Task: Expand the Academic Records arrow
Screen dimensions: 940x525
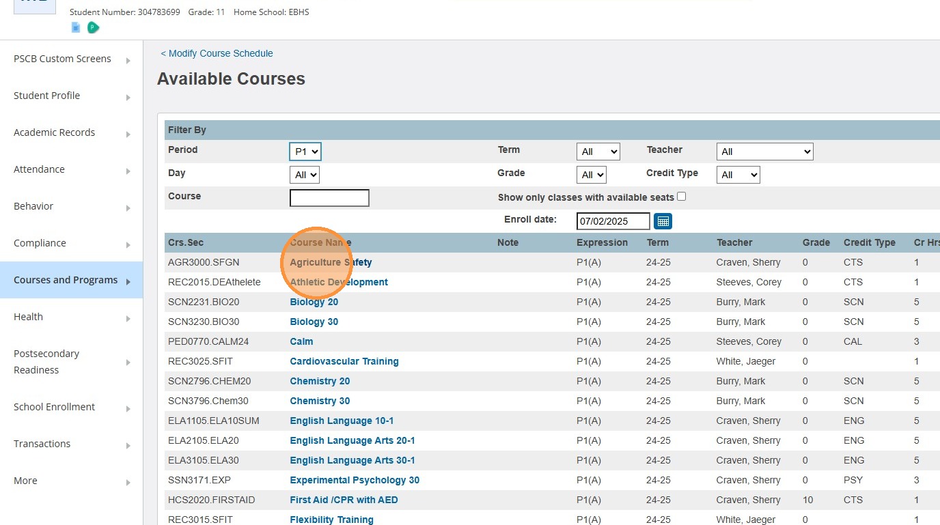Action: click(x=128, y=134)
